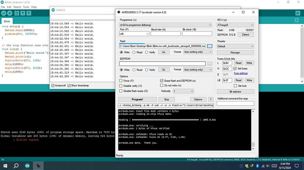
Task: Click the Additional command line args field
Action: (x=235, y=103)
